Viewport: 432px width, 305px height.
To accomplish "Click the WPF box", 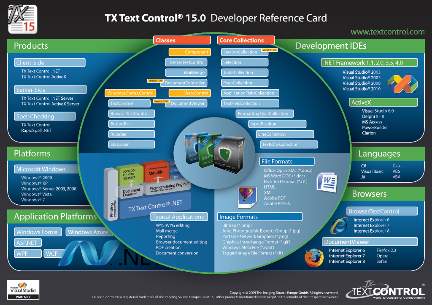I will pyautogui.click(x=28, y=253).
